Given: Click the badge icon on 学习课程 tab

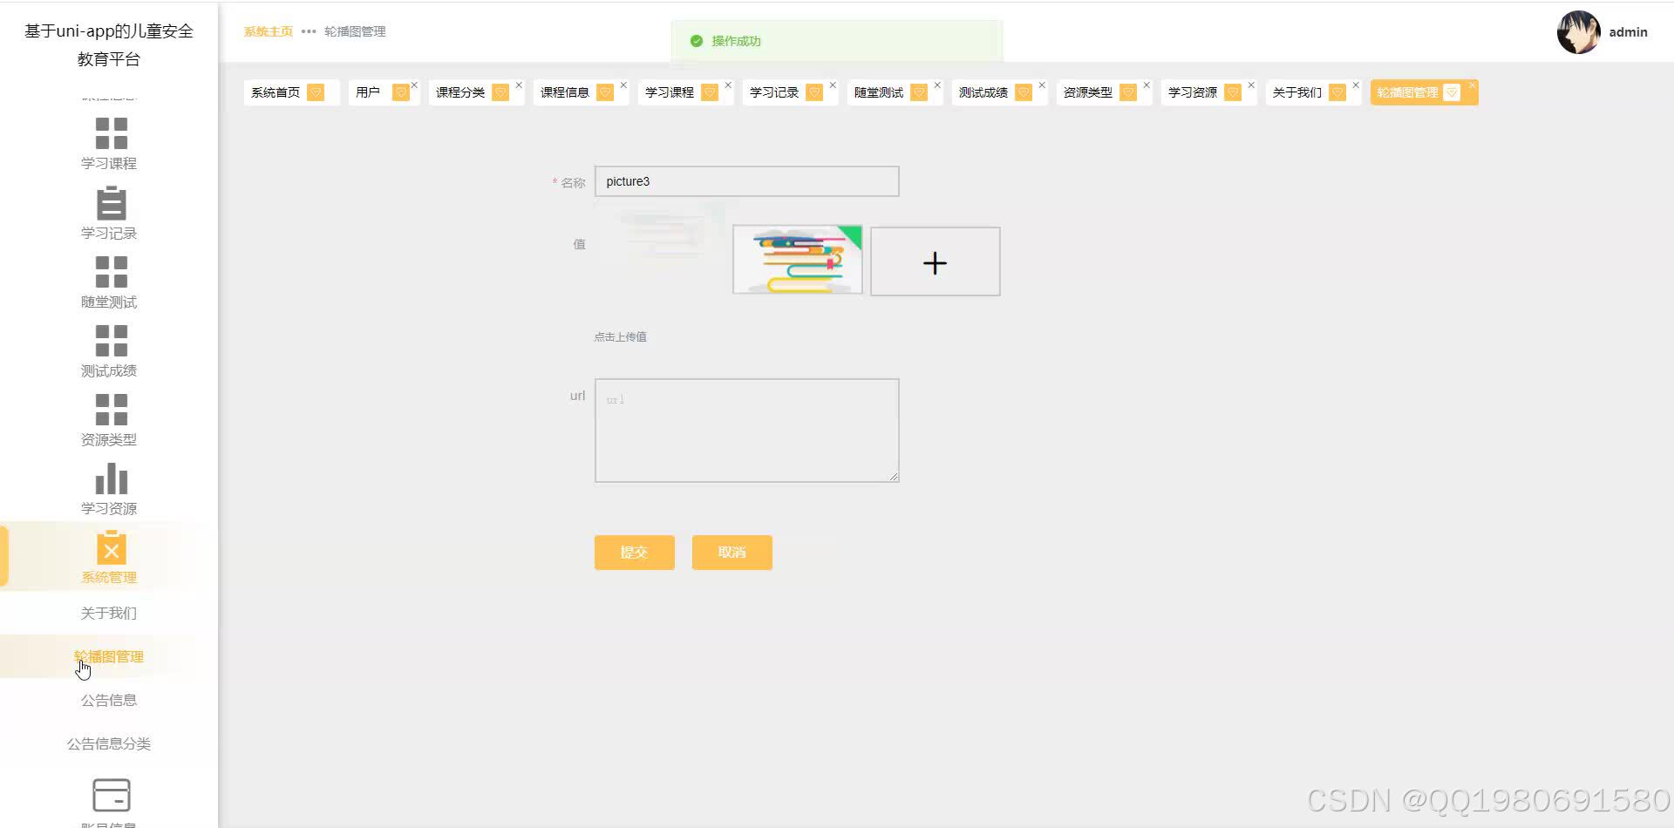Looking at the screenshot, I should click(710, 92).
